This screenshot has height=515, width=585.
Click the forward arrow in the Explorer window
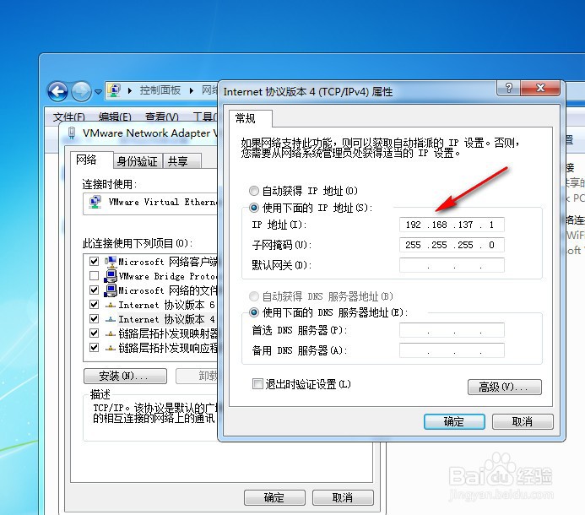tap(81, 91)
